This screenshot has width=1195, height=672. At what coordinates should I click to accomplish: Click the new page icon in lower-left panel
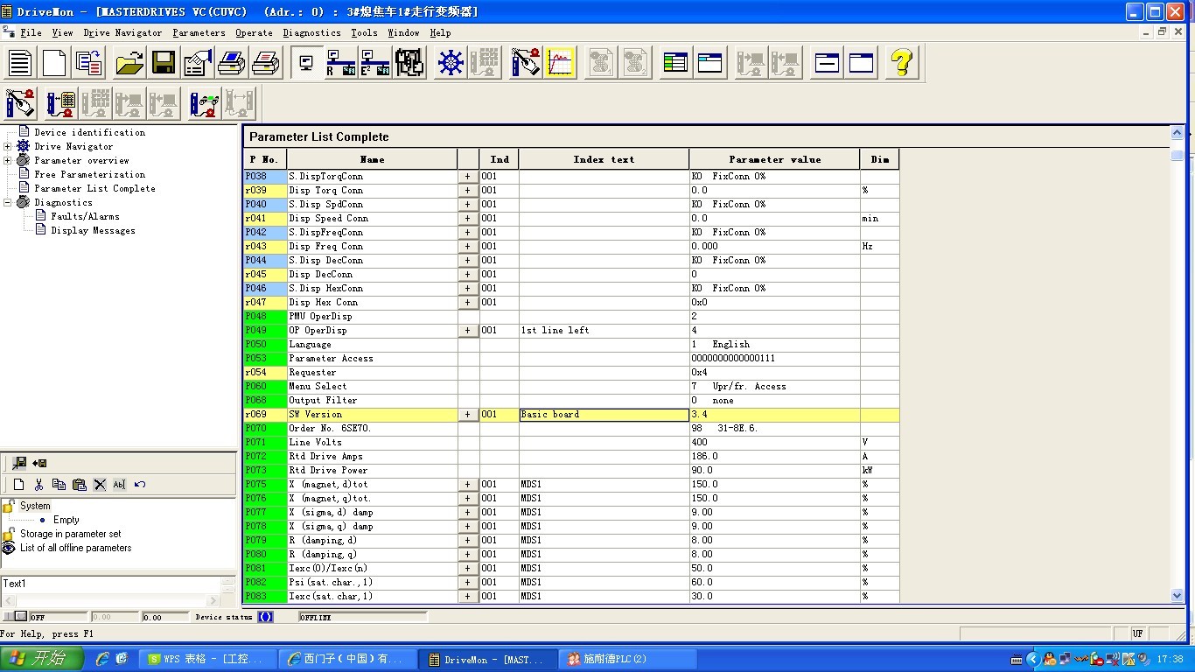pos(18,485)
